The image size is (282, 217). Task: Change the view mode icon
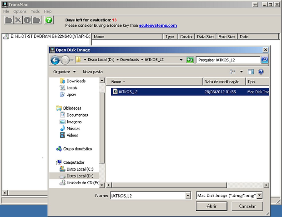click(x=232, y=72)
